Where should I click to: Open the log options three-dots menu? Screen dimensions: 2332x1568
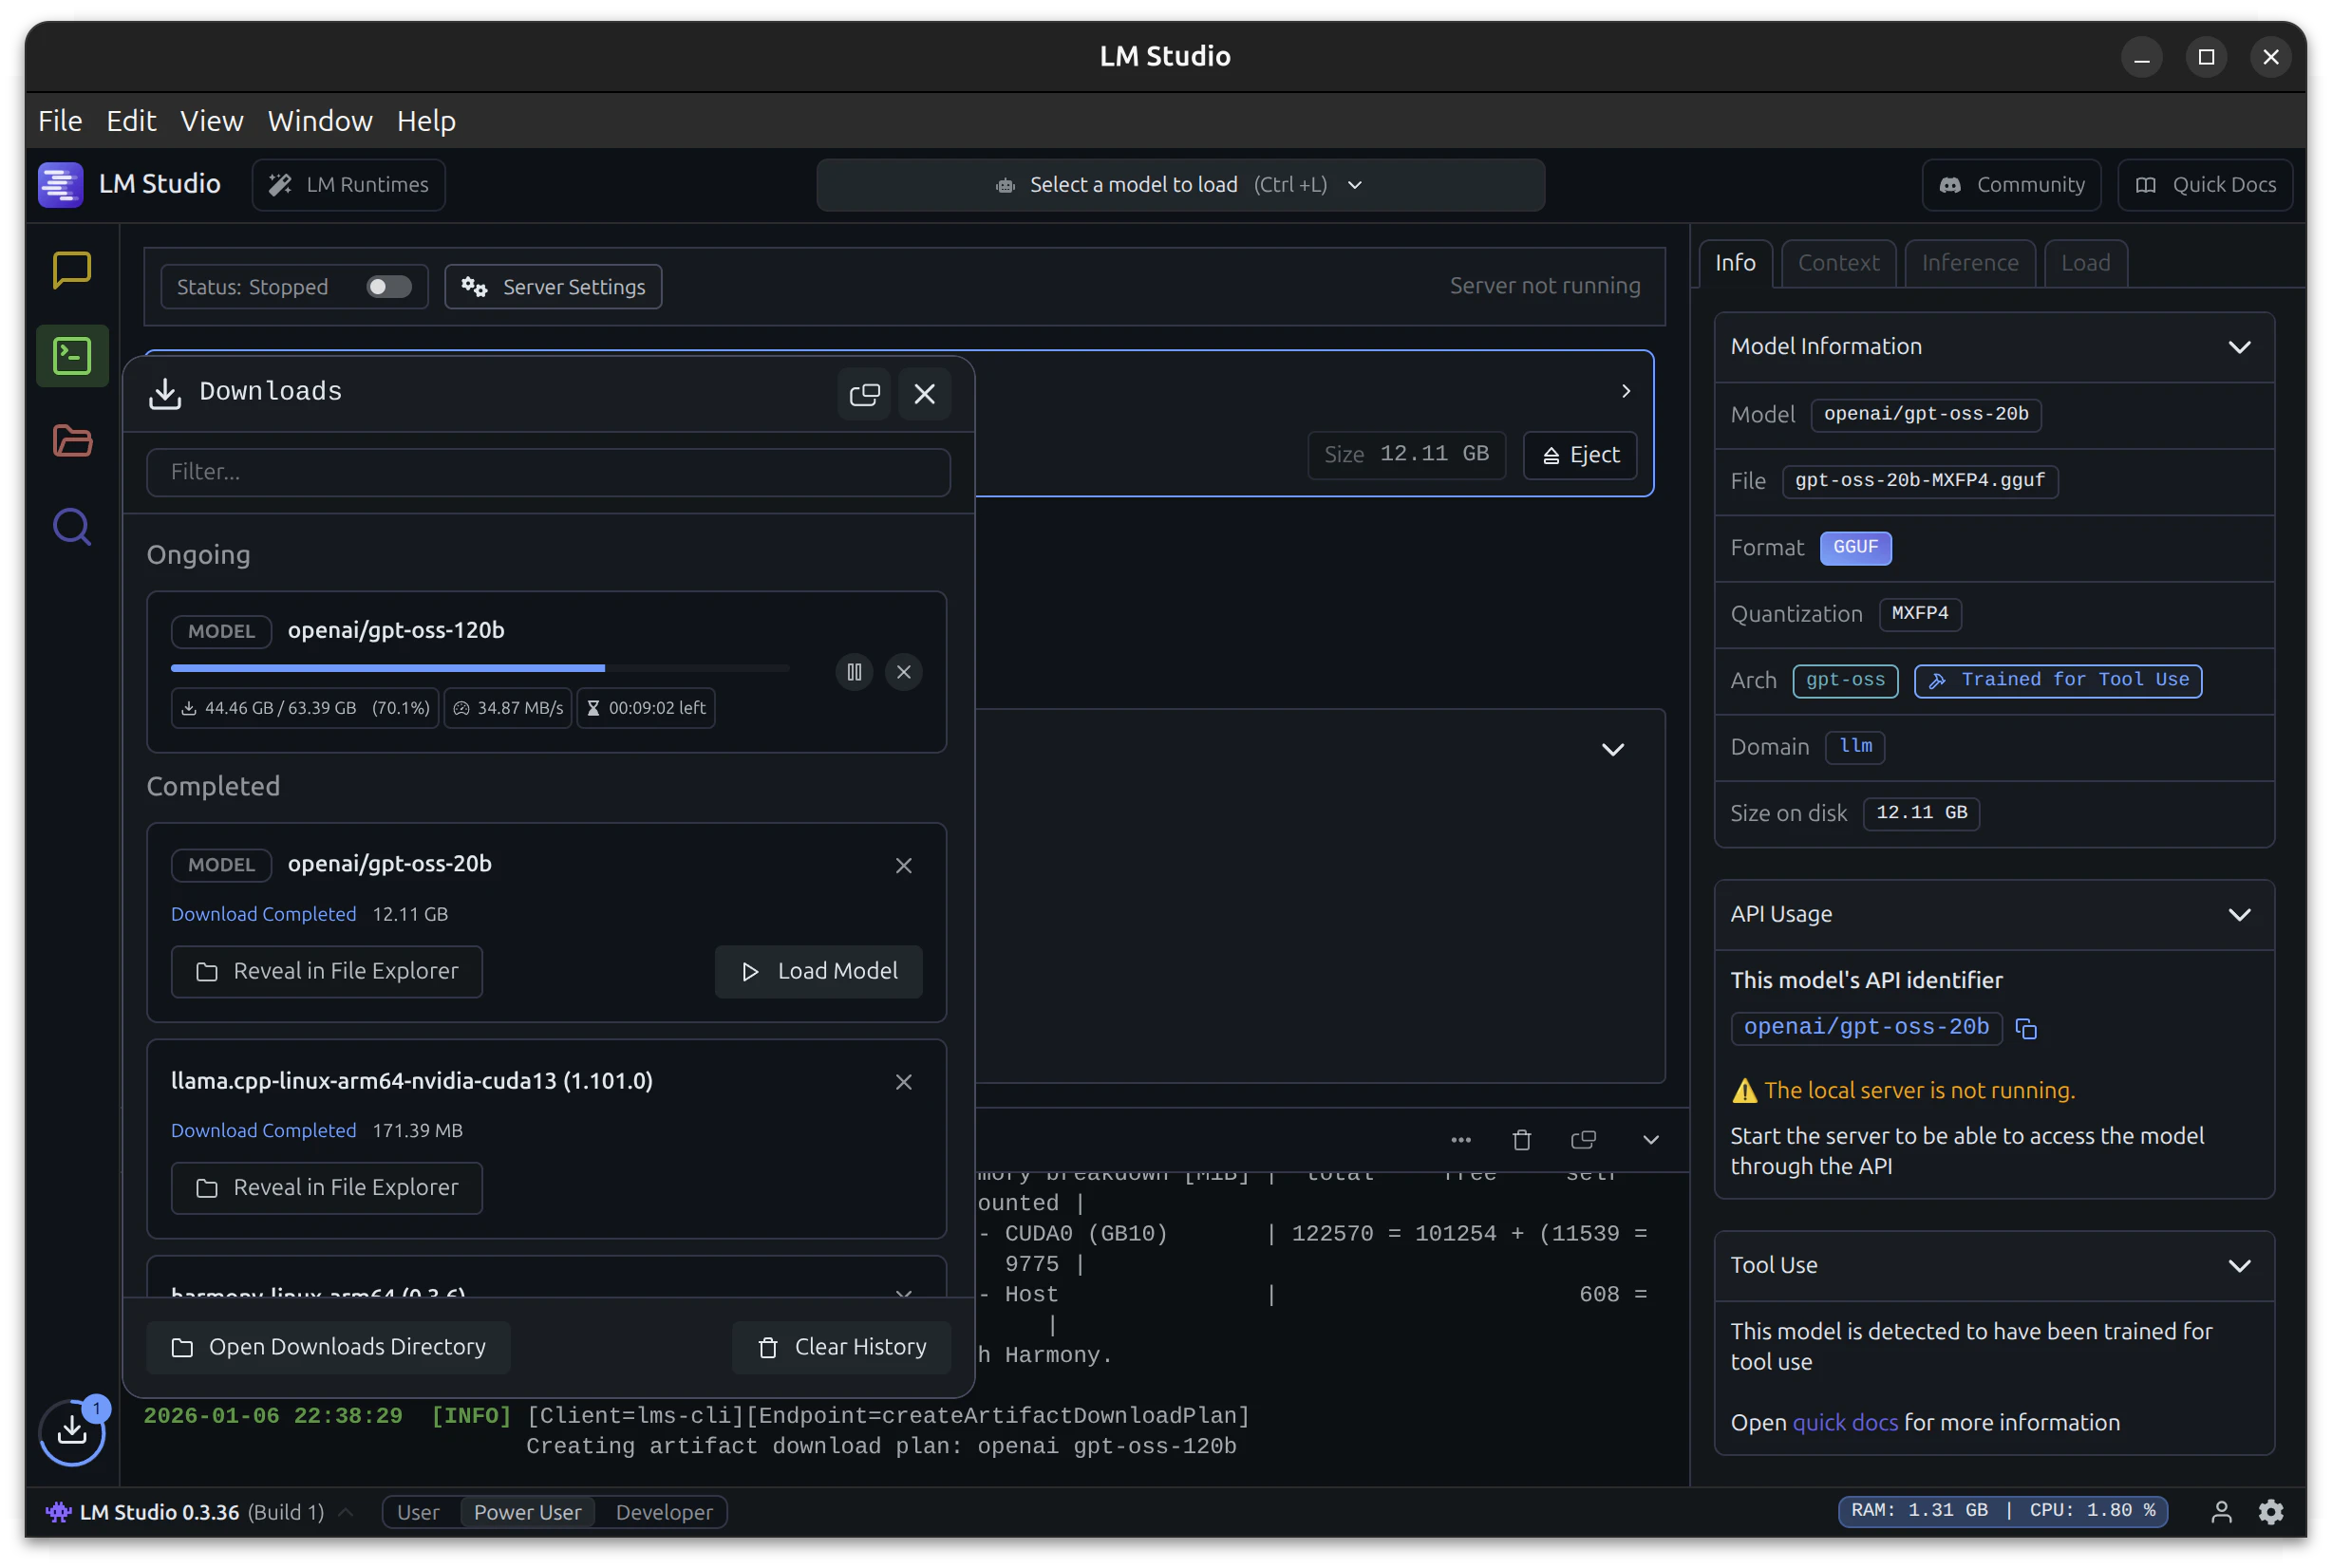tap(1460, 1140)
